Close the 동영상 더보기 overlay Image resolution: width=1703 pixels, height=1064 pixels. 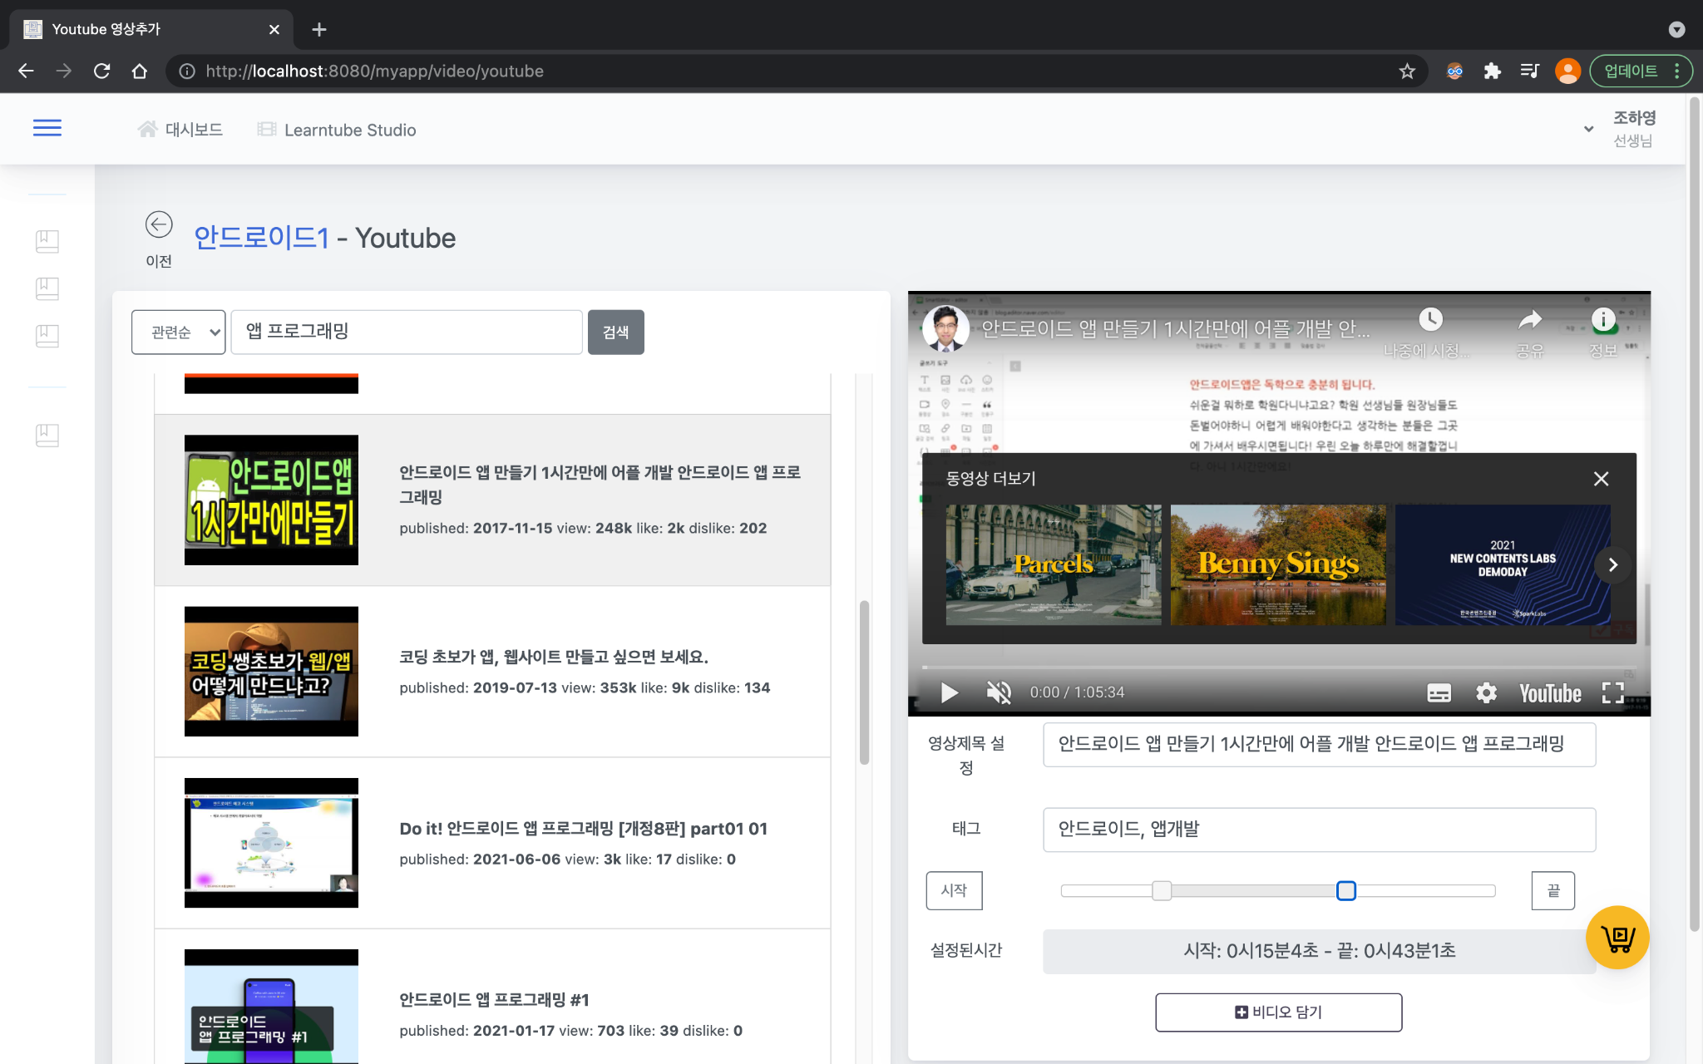pyautogui.click(x=1601, y=479)
